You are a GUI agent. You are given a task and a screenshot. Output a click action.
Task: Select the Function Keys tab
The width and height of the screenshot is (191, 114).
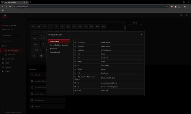59,41
